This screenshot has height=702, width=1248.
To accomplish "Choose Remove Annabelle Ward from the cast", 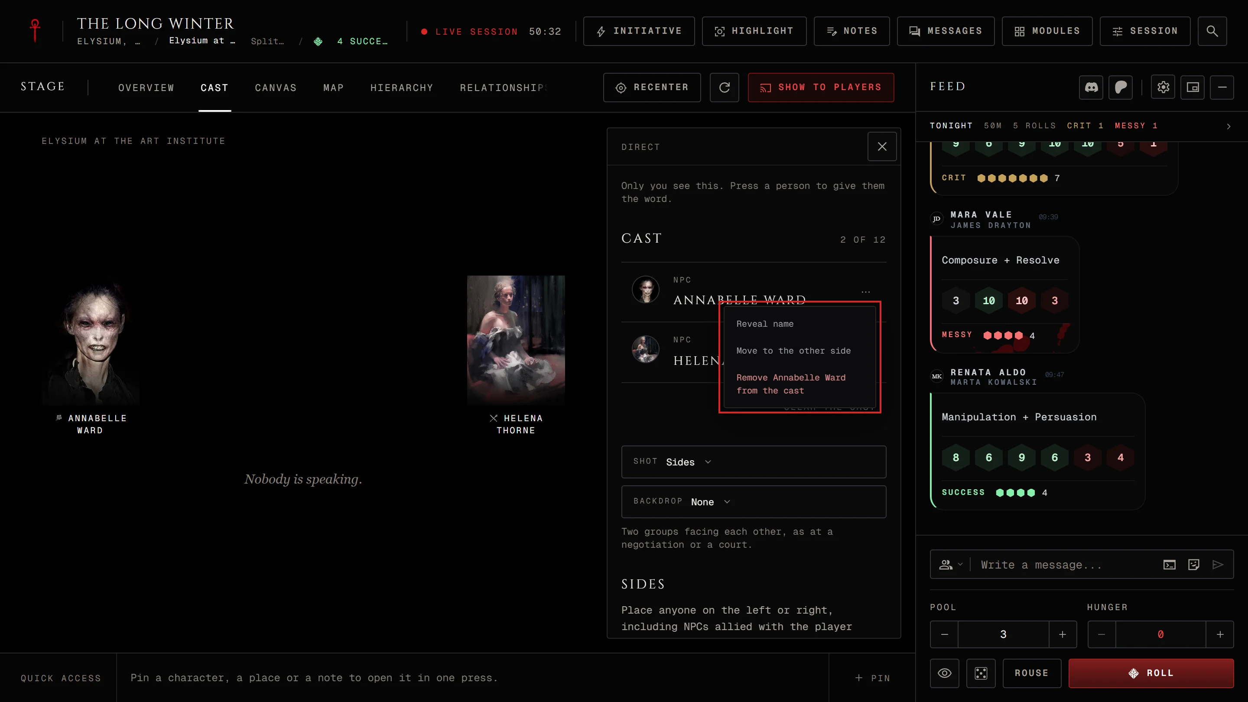I will click(800, 383).
